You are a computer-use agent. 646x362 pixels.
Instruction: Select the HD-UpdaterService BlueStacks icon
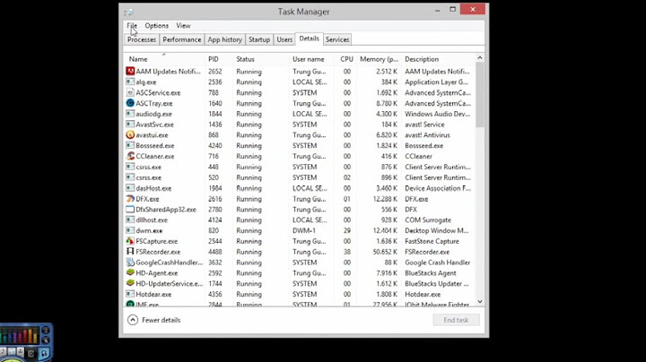[x=130, y=283]
